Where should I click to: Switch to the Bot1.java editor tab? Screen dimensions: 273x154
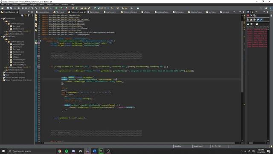[59, 12]
